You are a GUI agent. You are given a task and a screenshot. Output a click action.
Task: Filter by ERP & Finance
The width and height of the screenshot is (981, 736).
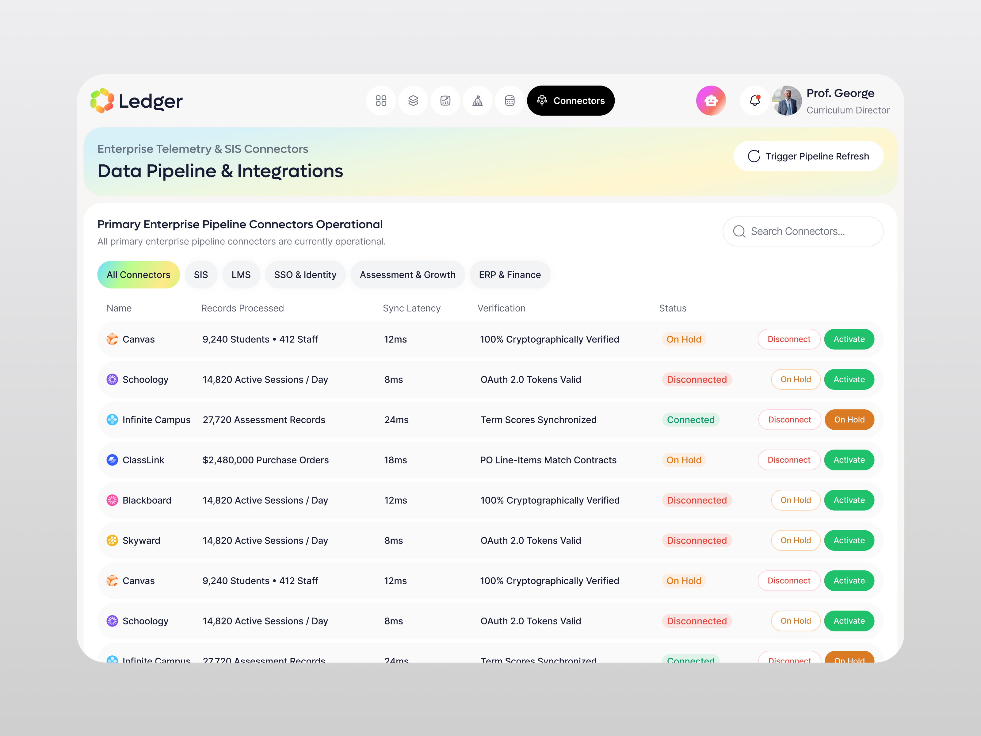point(510,274)
